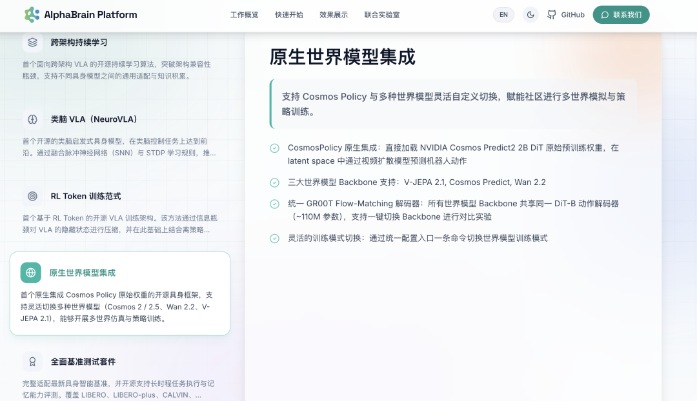Open 效果展示 navigation item

point(333,15)
